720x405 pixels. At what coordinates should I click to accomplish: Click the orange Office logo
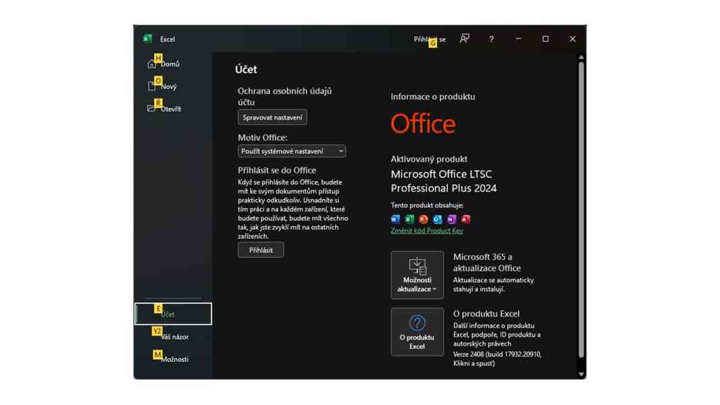click(423, 124)
